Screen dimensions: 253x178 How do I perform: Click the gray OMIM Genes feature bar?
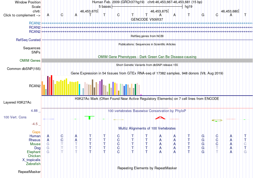pos(147,60)
